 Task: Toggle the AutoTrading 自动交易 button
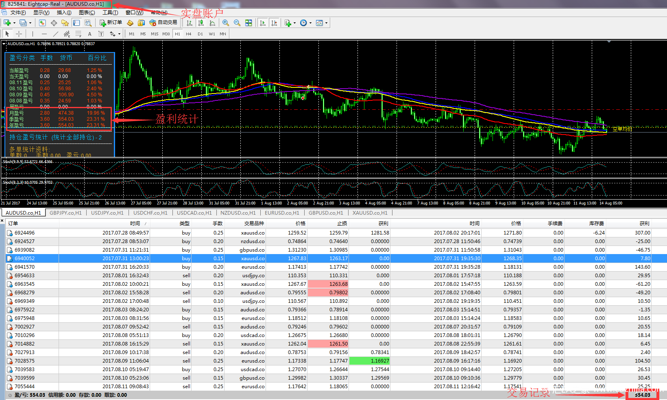point(163,23)
